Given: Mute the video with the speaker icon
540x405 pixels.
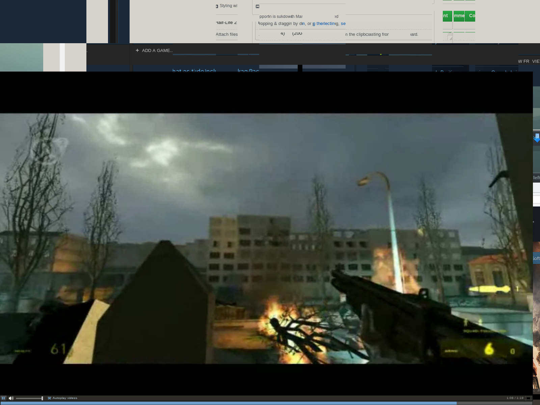Looking at the screenshot, I should [x=11, y=398].
